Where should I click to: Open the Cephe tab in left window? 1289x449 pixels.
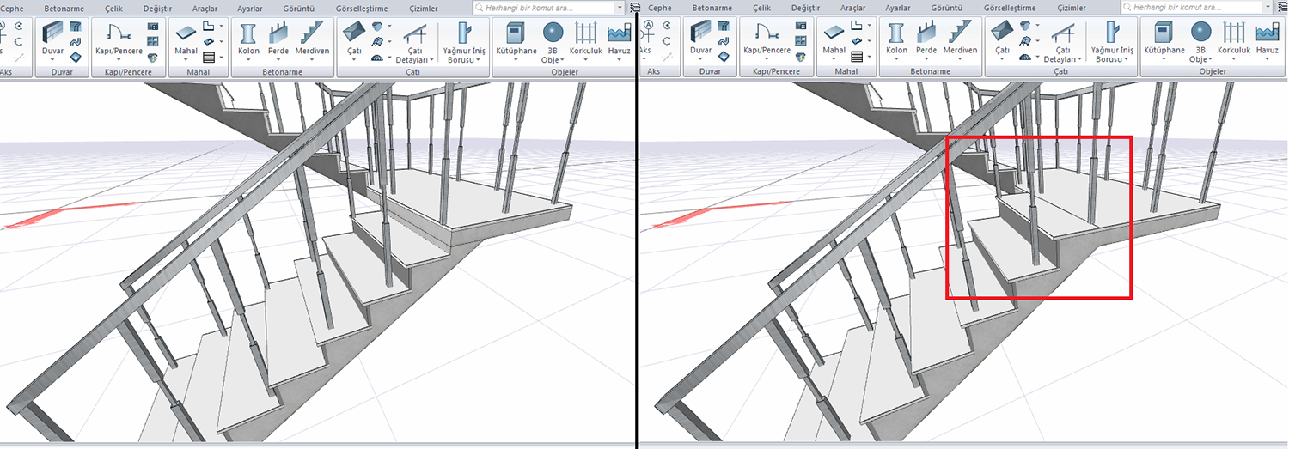pyautogui.click(x=13, y=8)
